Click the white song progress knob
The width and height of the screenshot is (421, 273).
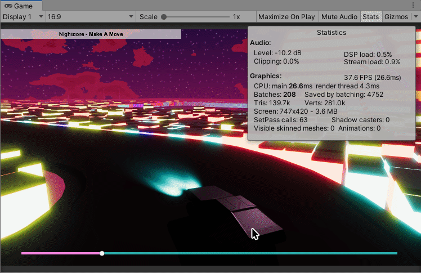pyautogui.click(x=102, y=253)
